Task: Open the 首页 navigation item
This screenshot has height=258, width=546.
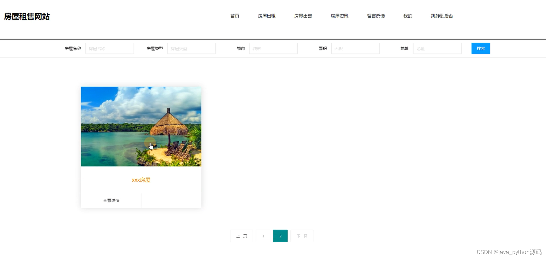Action: 235,16
